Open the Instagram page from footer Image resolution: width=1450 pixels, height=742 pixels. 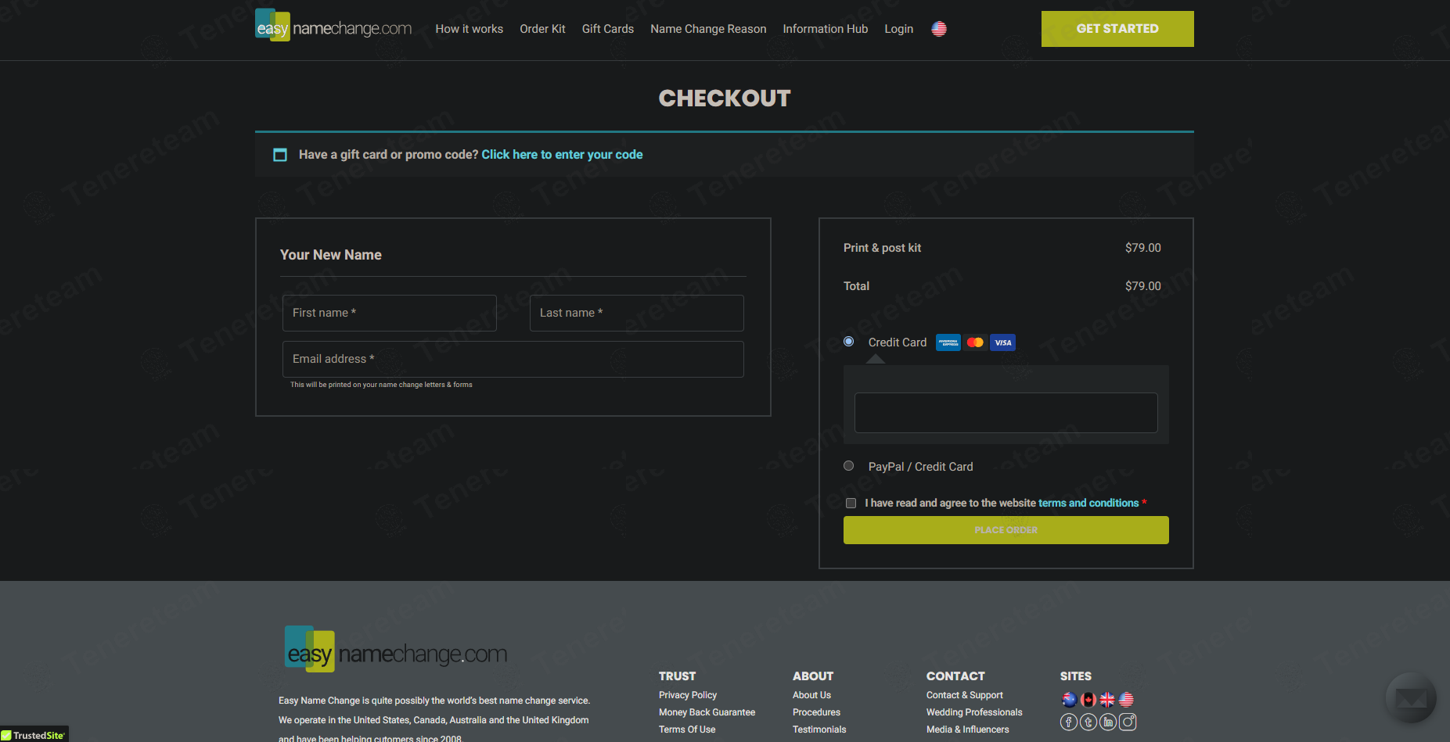tap(1128, 722)
